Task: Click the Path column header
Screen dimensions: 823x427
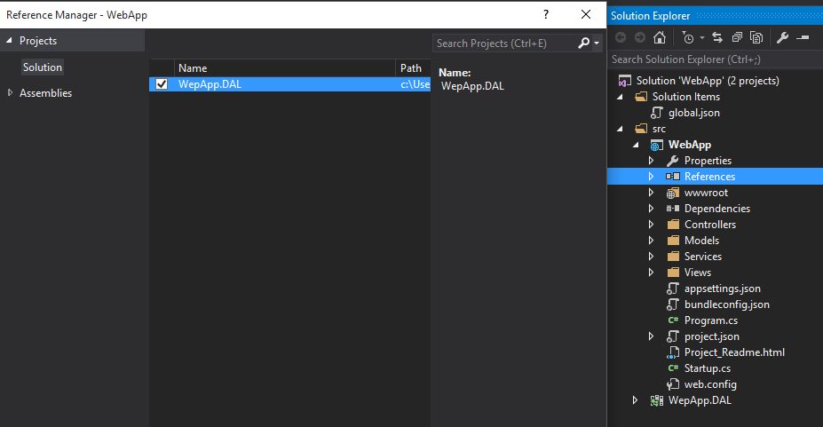Action: [x=413, y=68]
